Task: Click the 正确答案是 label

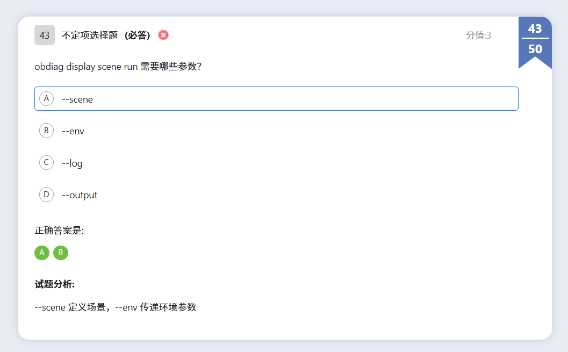Action: point(59,231)
